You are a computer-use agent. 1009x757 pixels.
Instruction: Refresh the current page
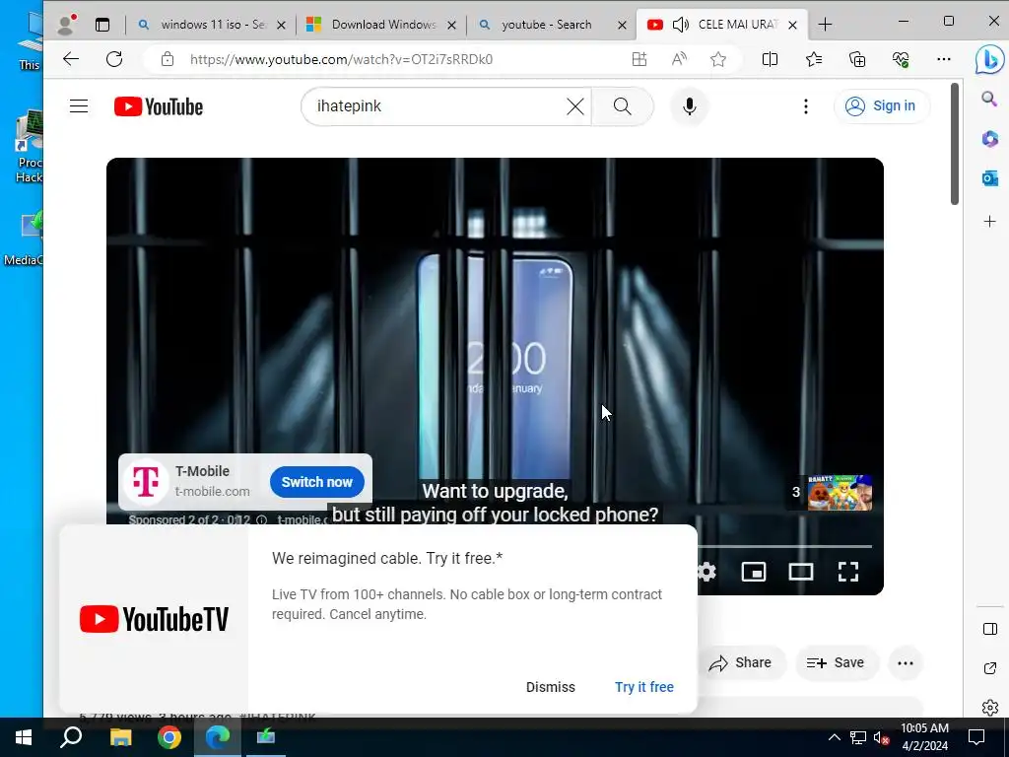pyautogui.click(x=114, y=59)
